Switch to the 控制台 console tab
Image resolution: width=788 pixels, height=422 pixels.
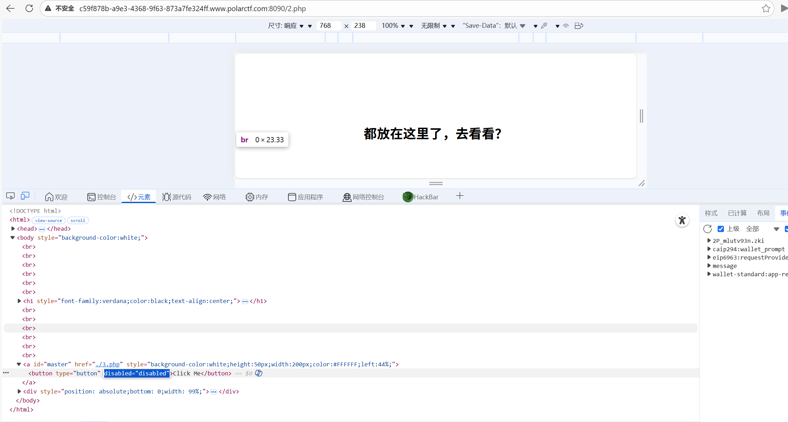tap(102, 197)
